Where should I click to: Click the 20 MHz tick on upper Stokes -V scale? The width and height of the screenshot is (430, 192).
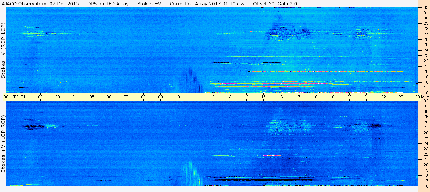click(x=425, y=71)
